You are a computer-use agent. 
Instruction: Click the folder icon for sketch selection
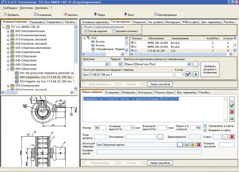point(186,145)
